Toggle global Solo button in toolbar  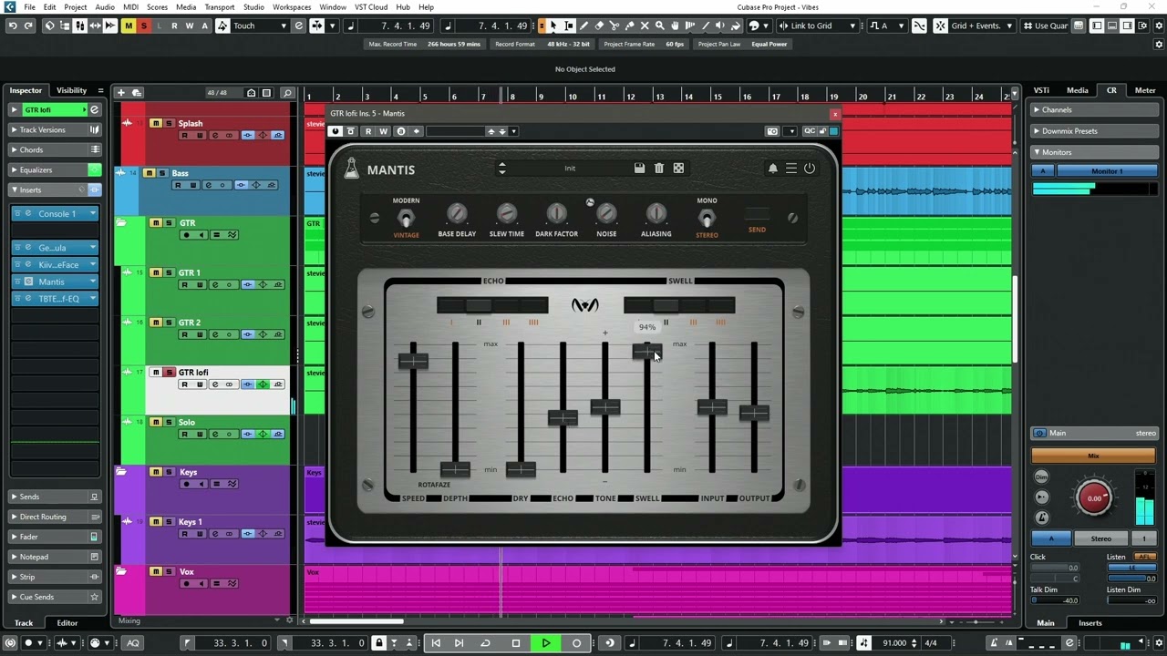tap(144, 26)
